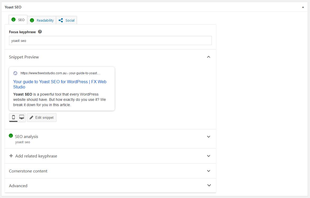
Task: Click the snippet meta description text
Action: [x=59, y=100]
